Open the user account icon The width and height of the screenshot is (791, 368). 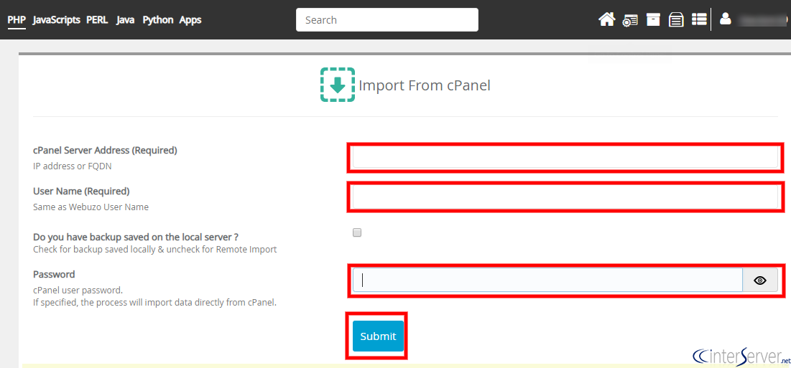[x=726, y=19]
